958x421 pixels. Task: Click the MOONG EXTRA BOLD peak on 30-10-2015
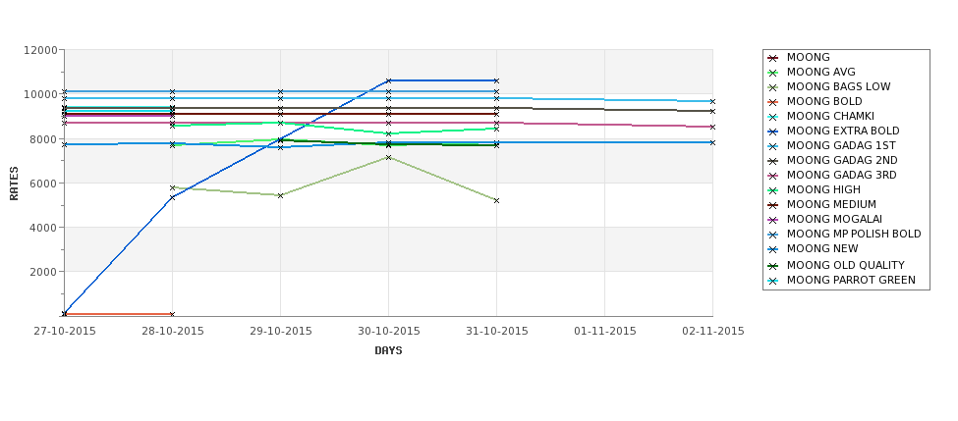[x=388, y=80]
